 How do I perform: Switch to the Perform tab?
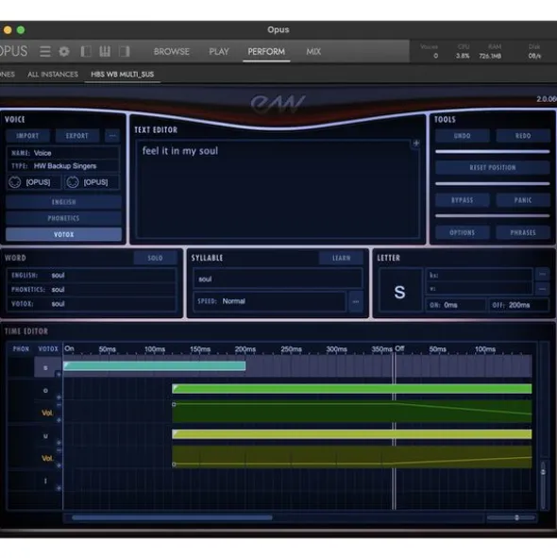pos(266,52)
